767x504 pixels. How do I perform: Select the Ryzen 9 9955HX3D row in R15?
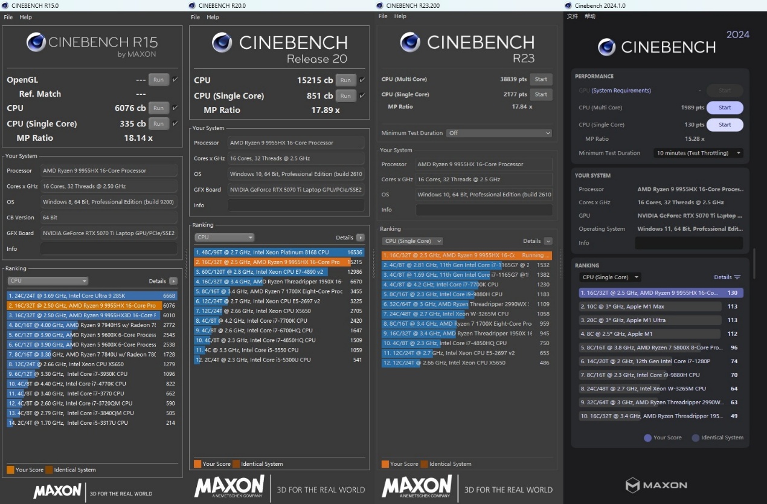(92, 315)
